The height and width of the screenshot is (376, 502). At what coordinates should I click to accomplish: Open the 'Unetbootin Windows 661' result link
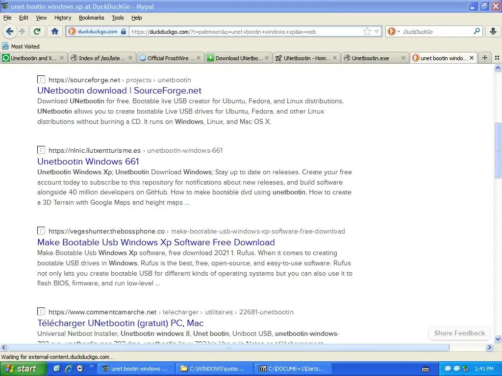88,162
